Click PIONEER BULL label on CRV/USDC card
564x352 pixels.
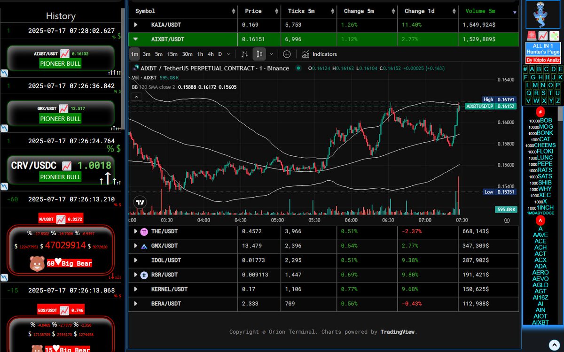coord(60,177)
